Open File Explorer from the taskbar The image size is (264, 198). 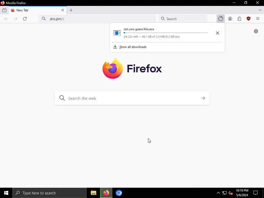[x=93, y=193]
